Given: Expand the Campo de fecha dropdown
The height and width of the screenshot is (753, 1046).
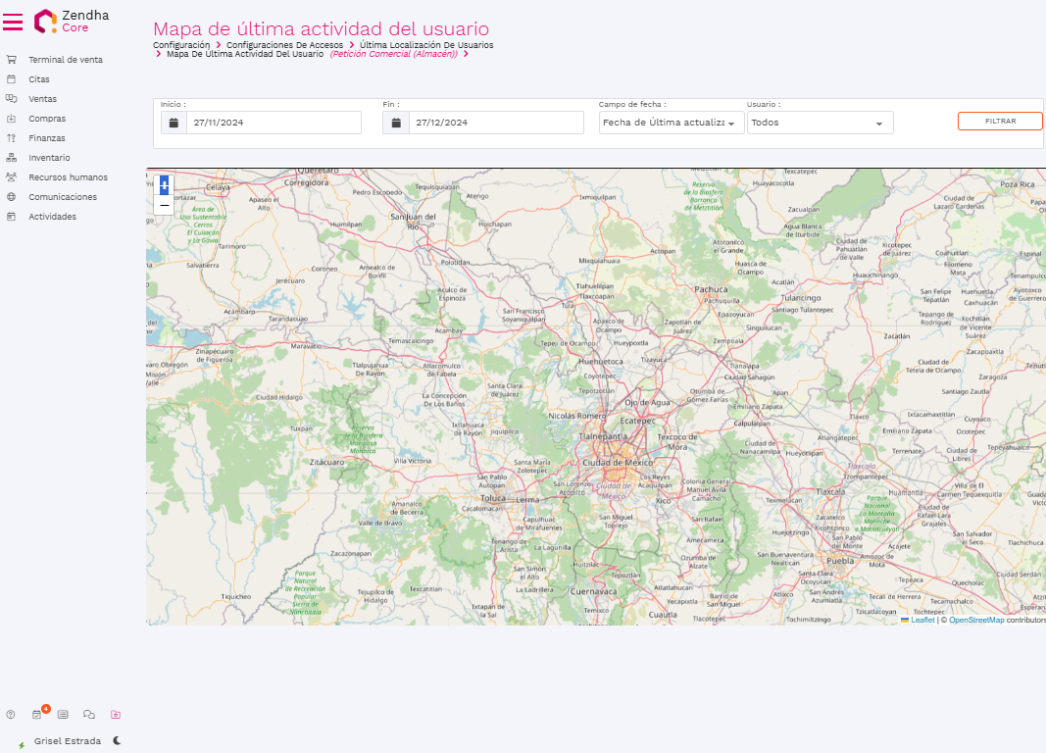Looking at the screenshot, I should 671,123.
